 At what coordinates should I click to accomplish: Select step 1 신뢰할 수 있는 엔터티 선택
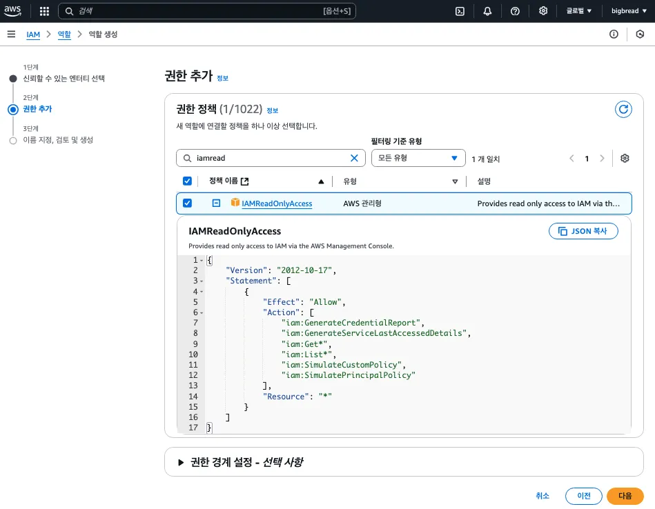[63, 79]
